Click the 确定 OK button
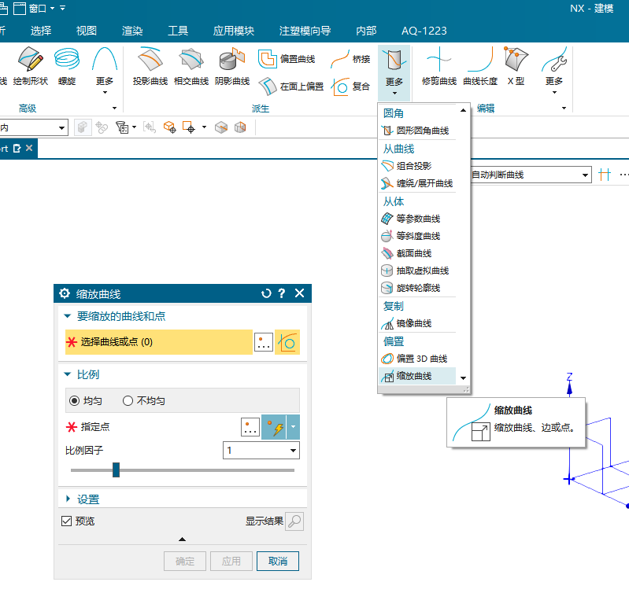The width and height of the screenshot is (629, 593). pos(184,561)
